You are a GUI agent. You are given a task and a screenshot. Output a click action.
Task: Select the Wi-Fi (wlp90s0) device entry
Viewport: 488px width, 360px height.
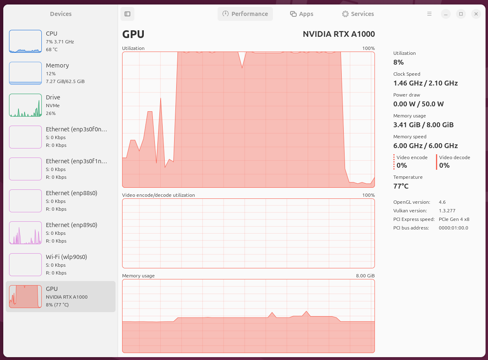[61, 264]
